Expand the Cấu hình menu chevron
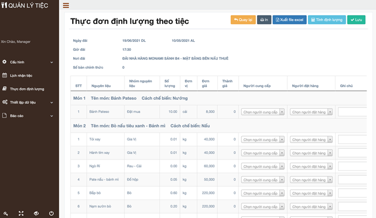 tap(51, 62)
